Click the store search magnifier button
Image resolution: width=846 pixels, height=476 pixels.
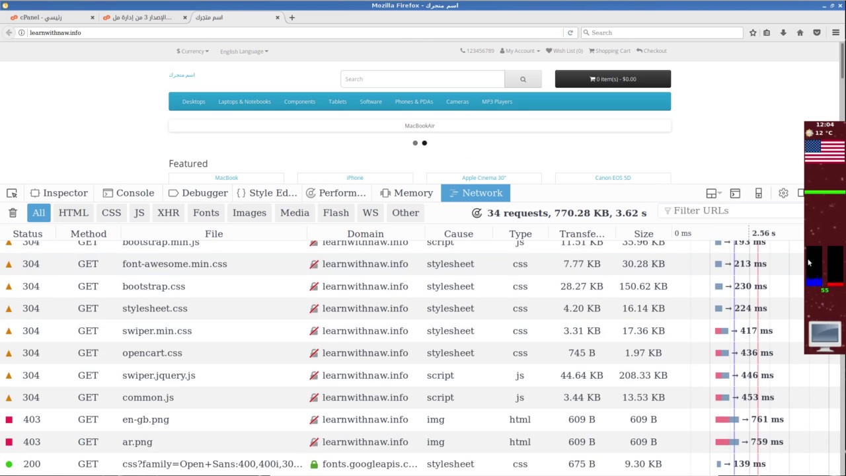point(523,79)
